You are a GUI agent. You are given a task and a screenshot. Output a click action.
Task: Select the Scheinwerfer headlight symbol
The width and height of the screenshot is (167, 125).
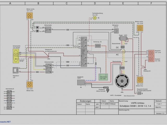[x=16, y=55]
